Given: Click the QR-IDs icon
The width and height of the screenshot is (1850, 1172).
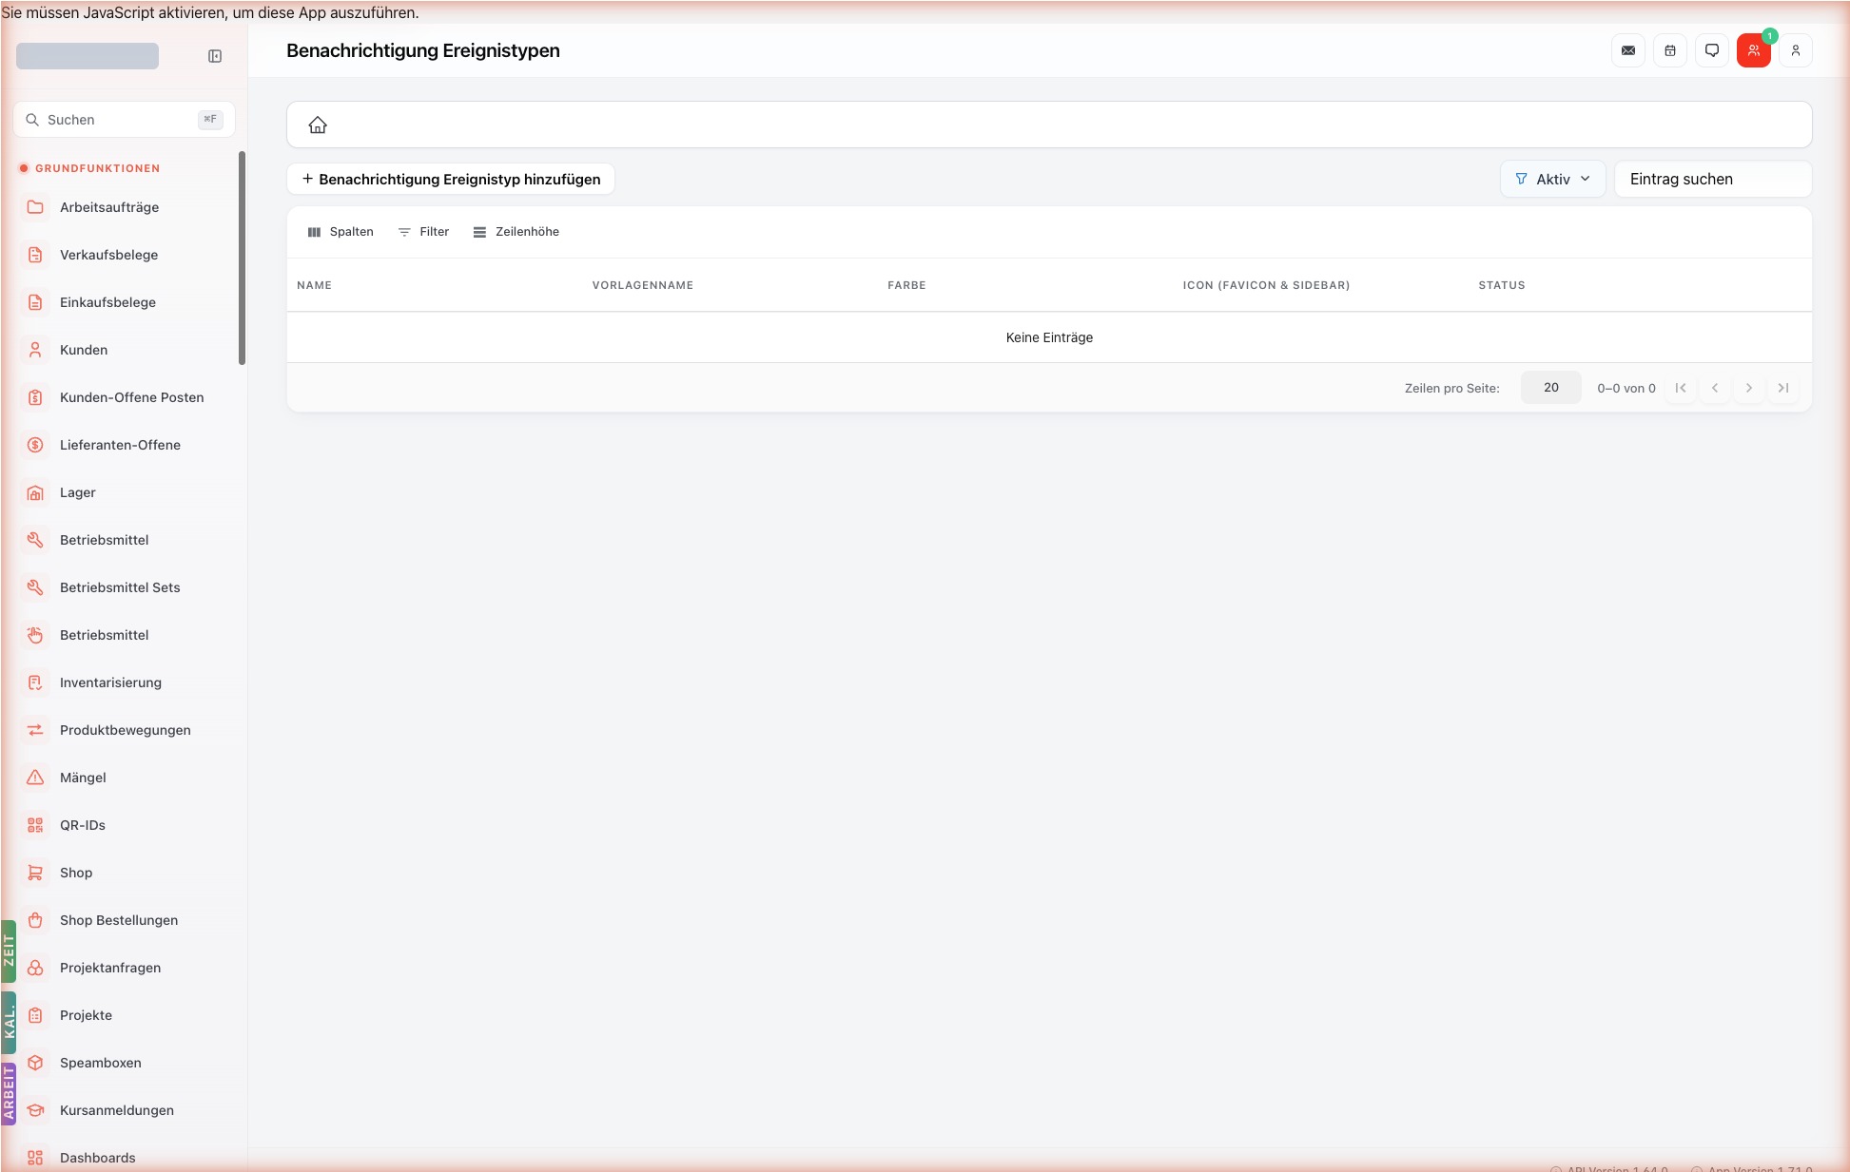Looking at the screenshot, I should (35, 825).
